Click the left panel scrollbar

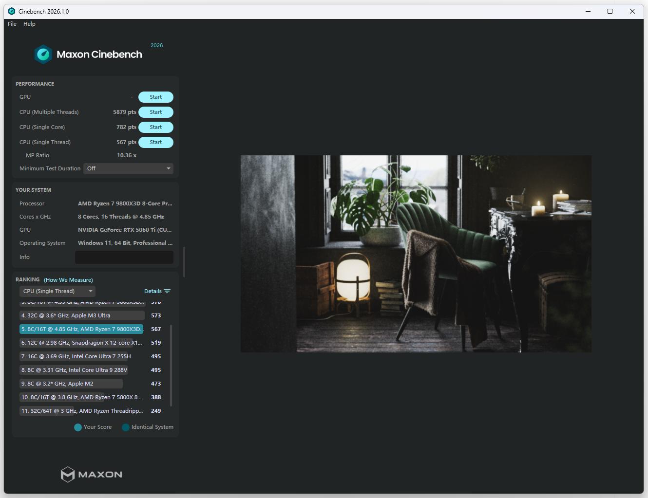[184, 262]
